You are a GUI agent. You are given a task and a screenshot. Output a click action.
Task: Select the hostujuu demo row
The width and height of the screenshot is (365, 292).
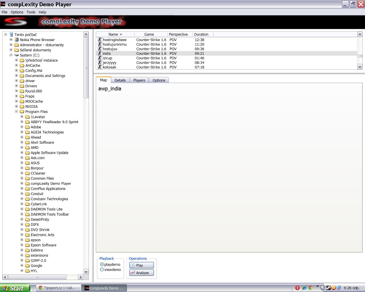[x=226, y=49]
